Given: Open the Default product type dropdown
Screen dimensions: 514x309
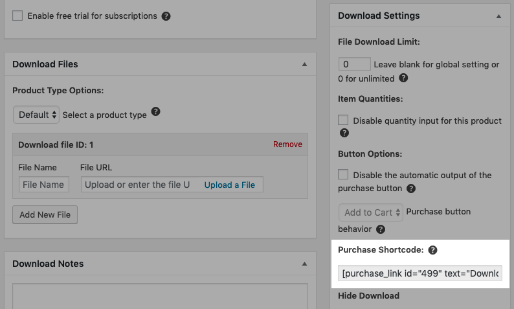Looking at the screenshot, I should tap(36, 115).
